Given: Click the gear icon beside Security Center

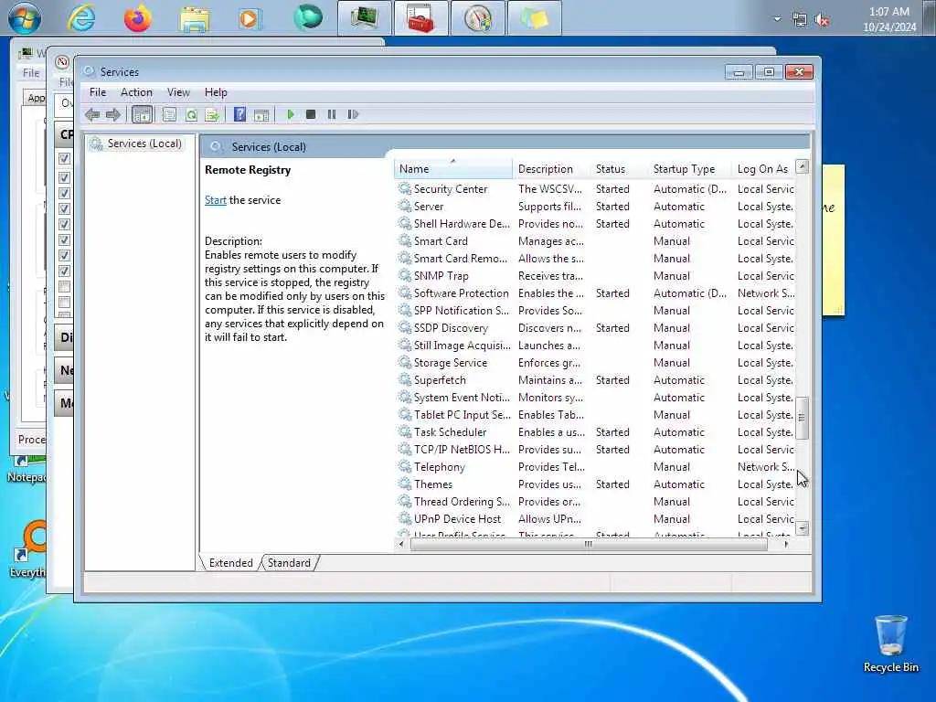Looking at the screenshot, I should click(x=405, y=188).
